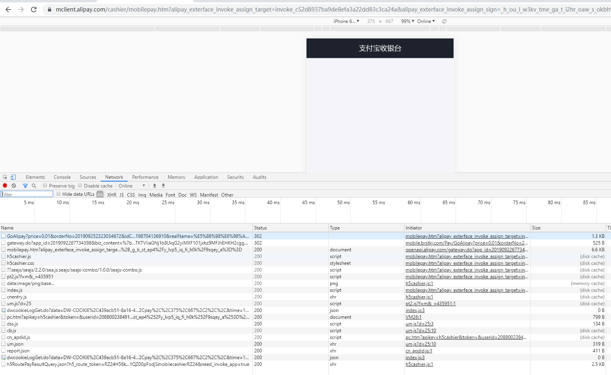611x375 pixels.
Task: Focus the network Filter text field
Action: (x=27, y=194)
